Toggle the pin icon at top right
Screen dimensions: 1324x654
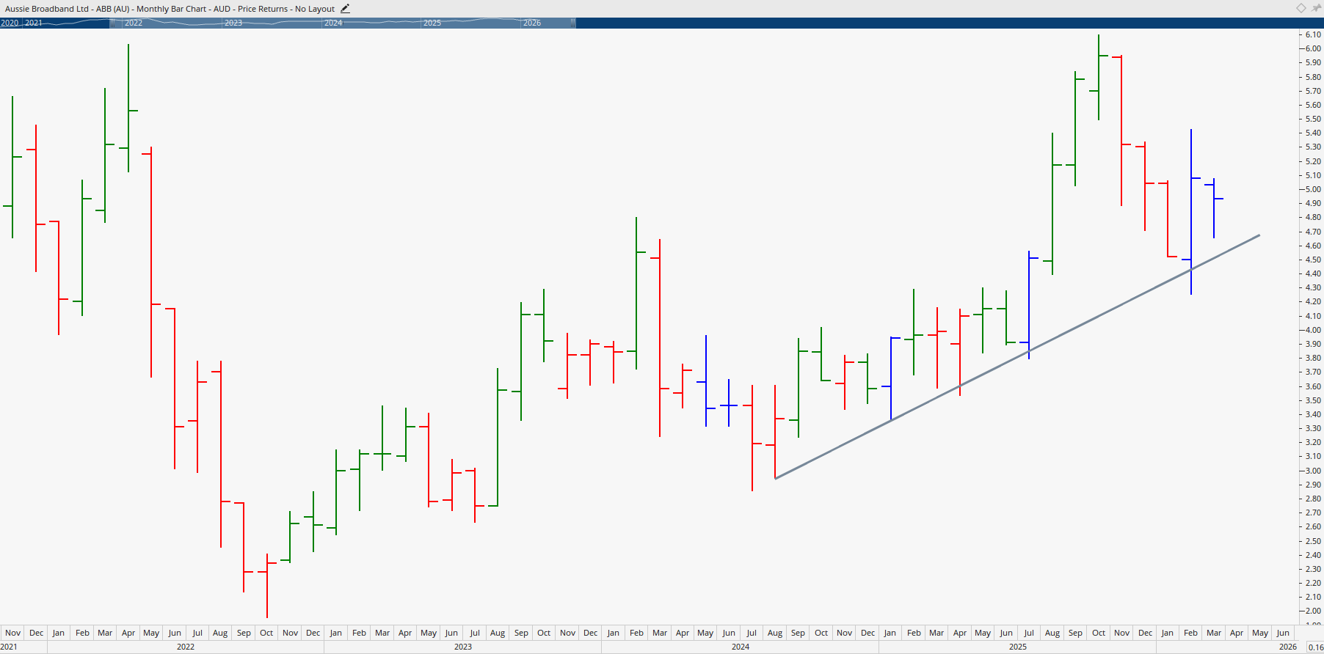[x=1316, y=8]
